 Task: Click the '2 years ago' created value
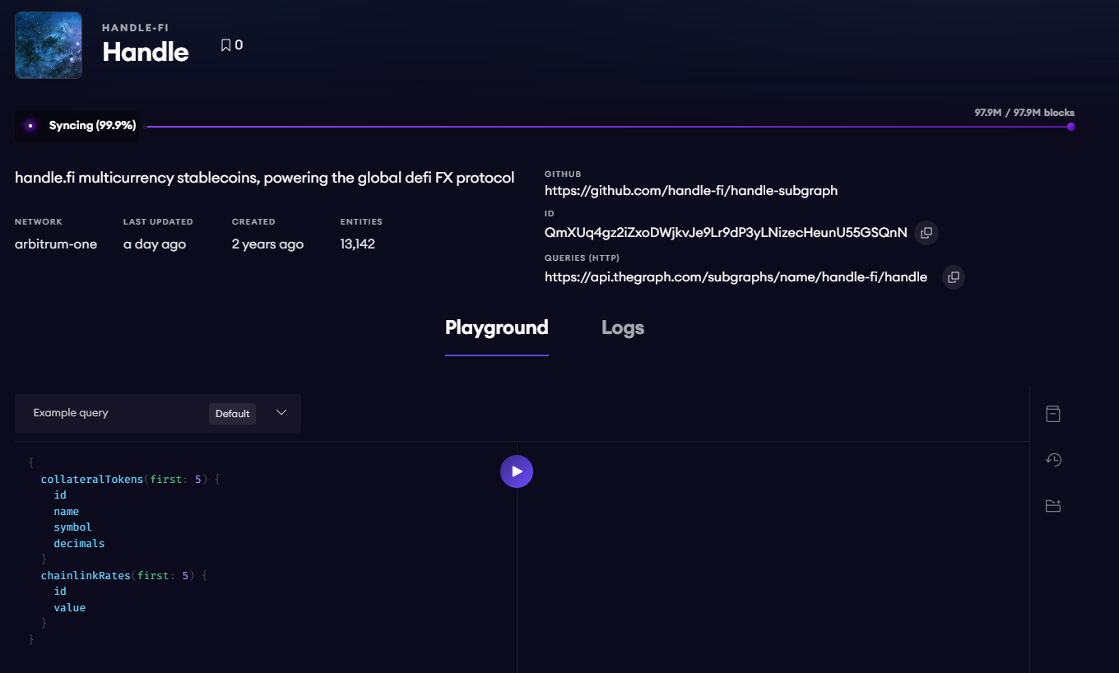[x=267, y=244]
